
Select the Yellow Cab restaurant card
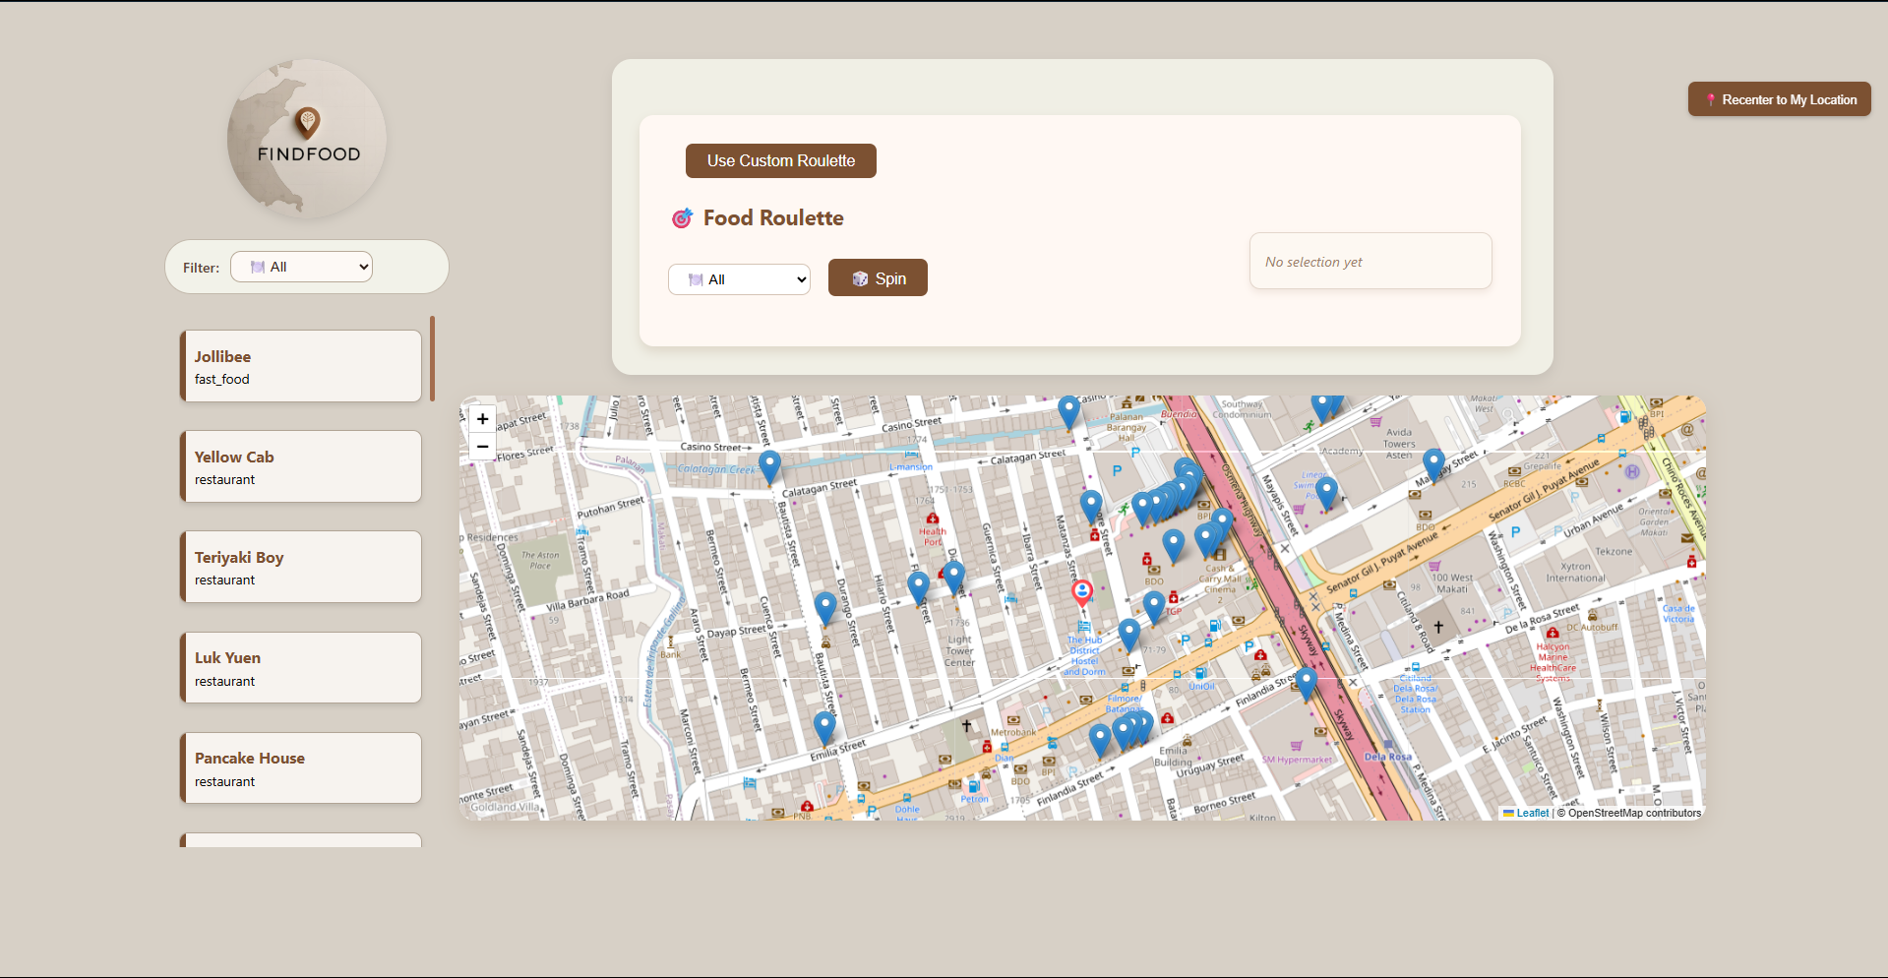point(301,466)
